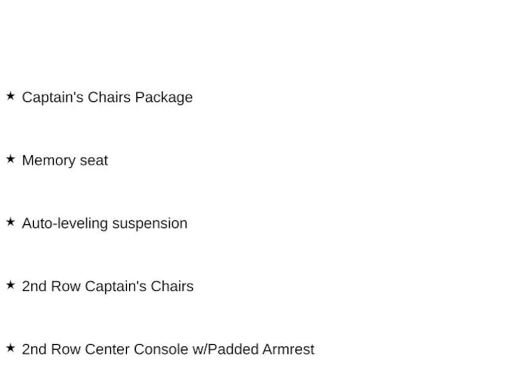Image resolution: width=509 pixels, height=381 pixels.
Task: Click the word suspension in the third item
Action: click(150, 224)
